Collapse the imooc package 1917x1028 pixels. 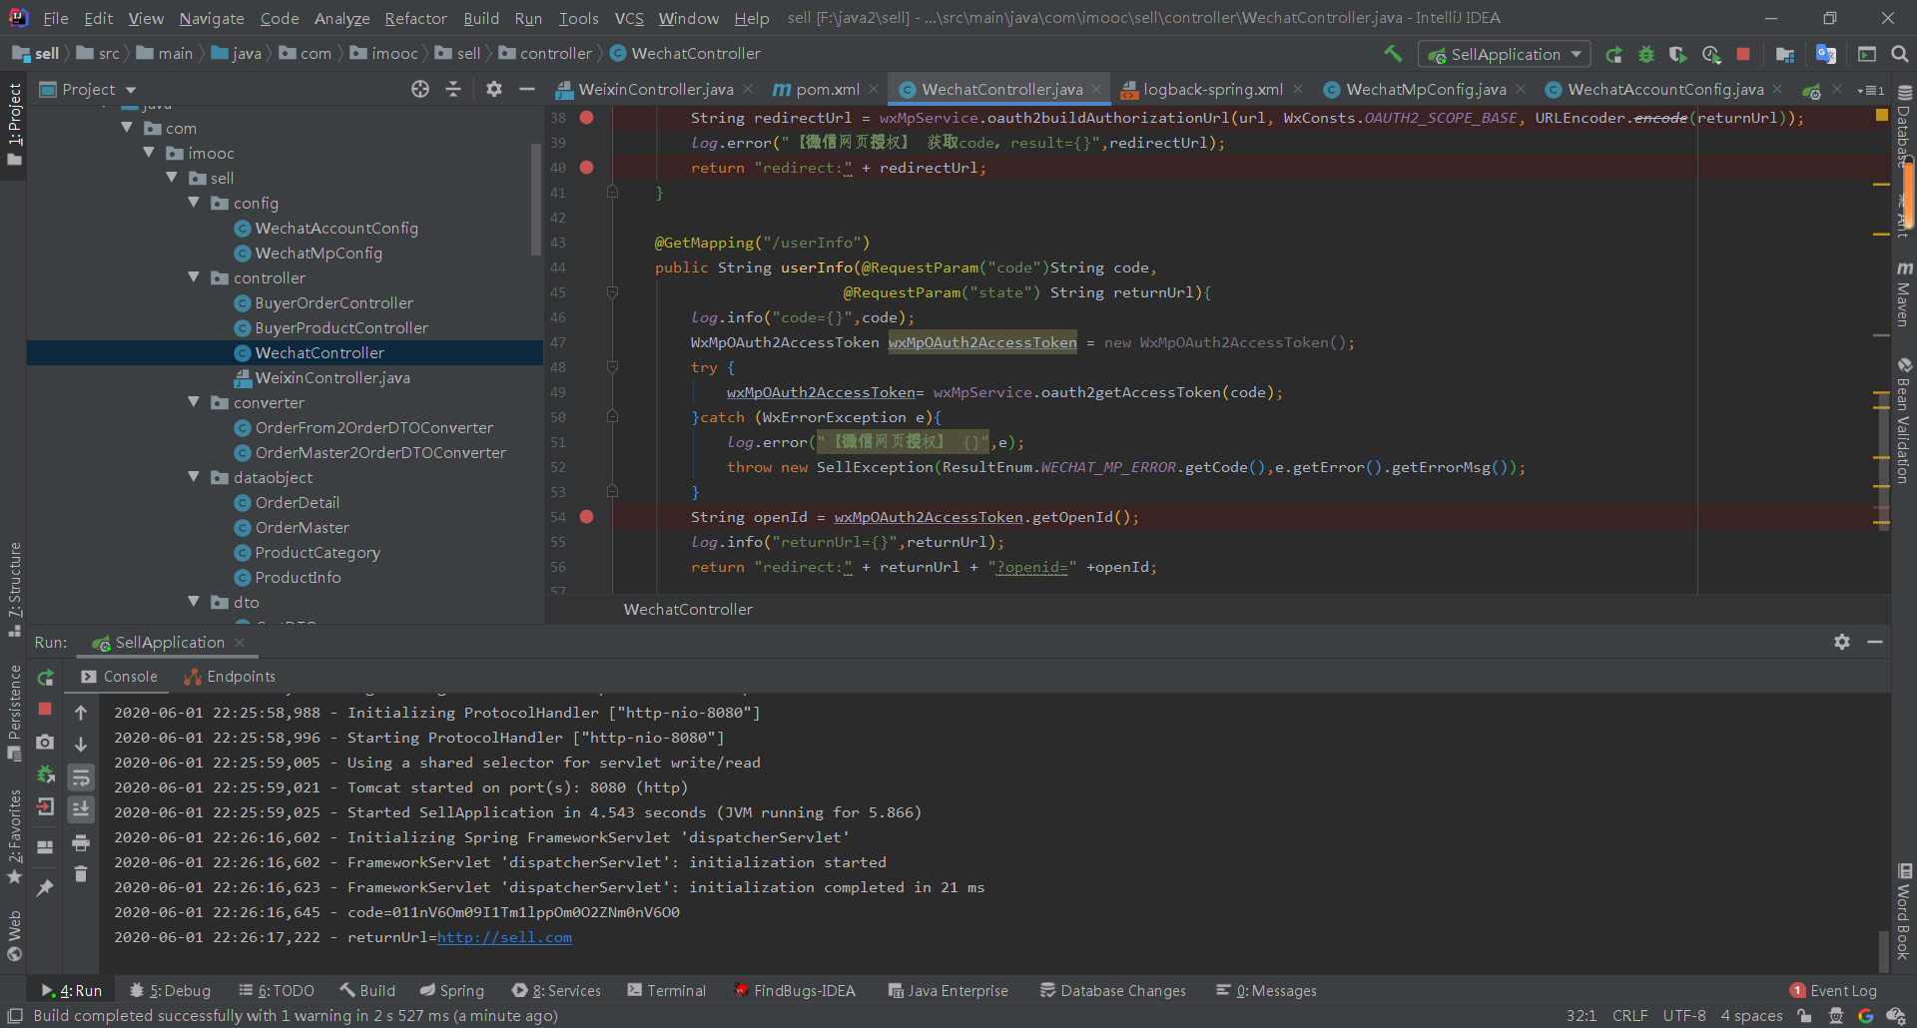pyautogui.click(x=149, y=153)
